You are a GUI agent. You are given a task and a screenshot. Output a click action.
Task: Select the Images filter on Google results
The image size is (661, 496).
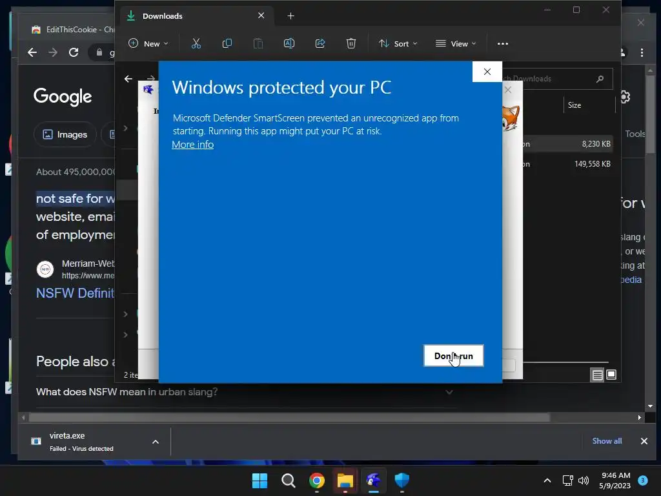(65, 134)
